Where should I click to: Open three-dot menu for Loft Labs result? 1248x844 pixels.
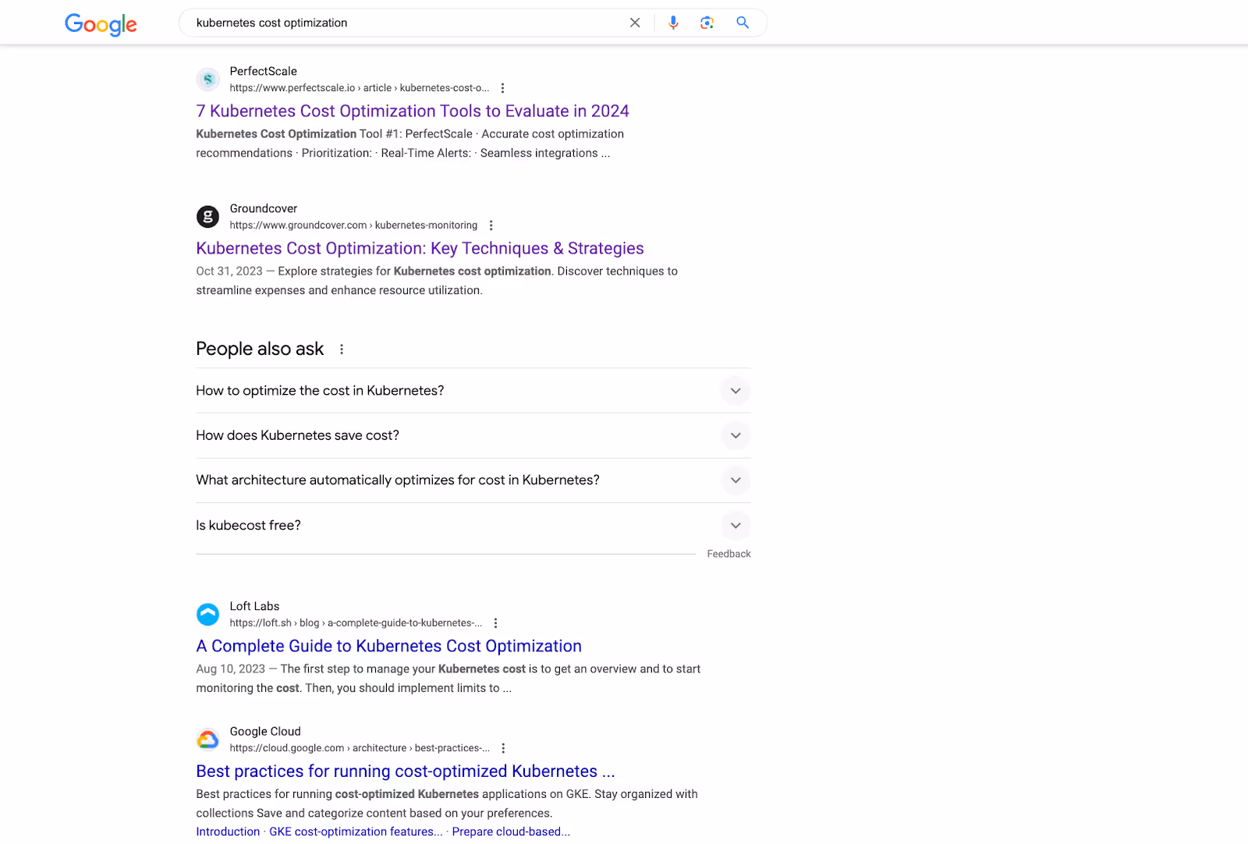pyautogui.click(x=495, y=623)
